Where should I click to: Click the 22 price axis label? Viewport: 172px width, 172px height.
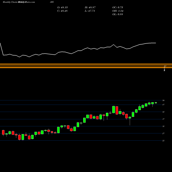coord(163,141)
